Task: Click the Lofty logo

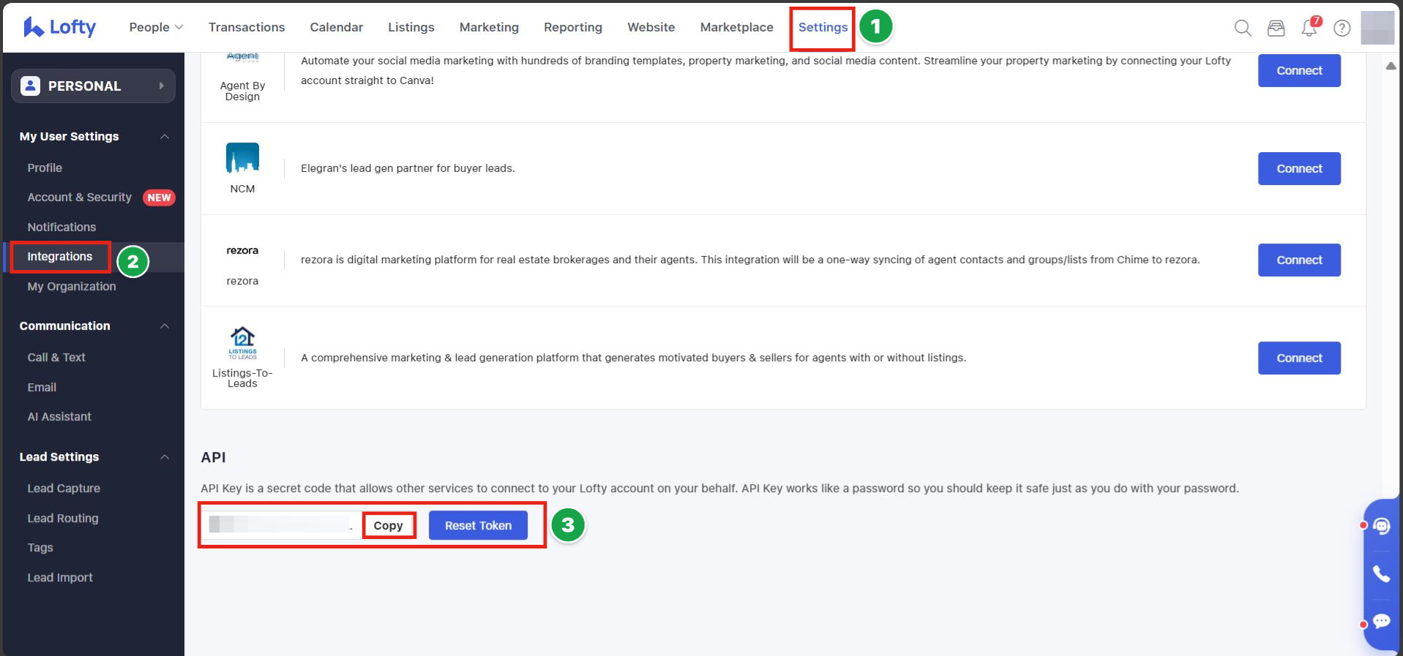Action: tap(60, 27)
